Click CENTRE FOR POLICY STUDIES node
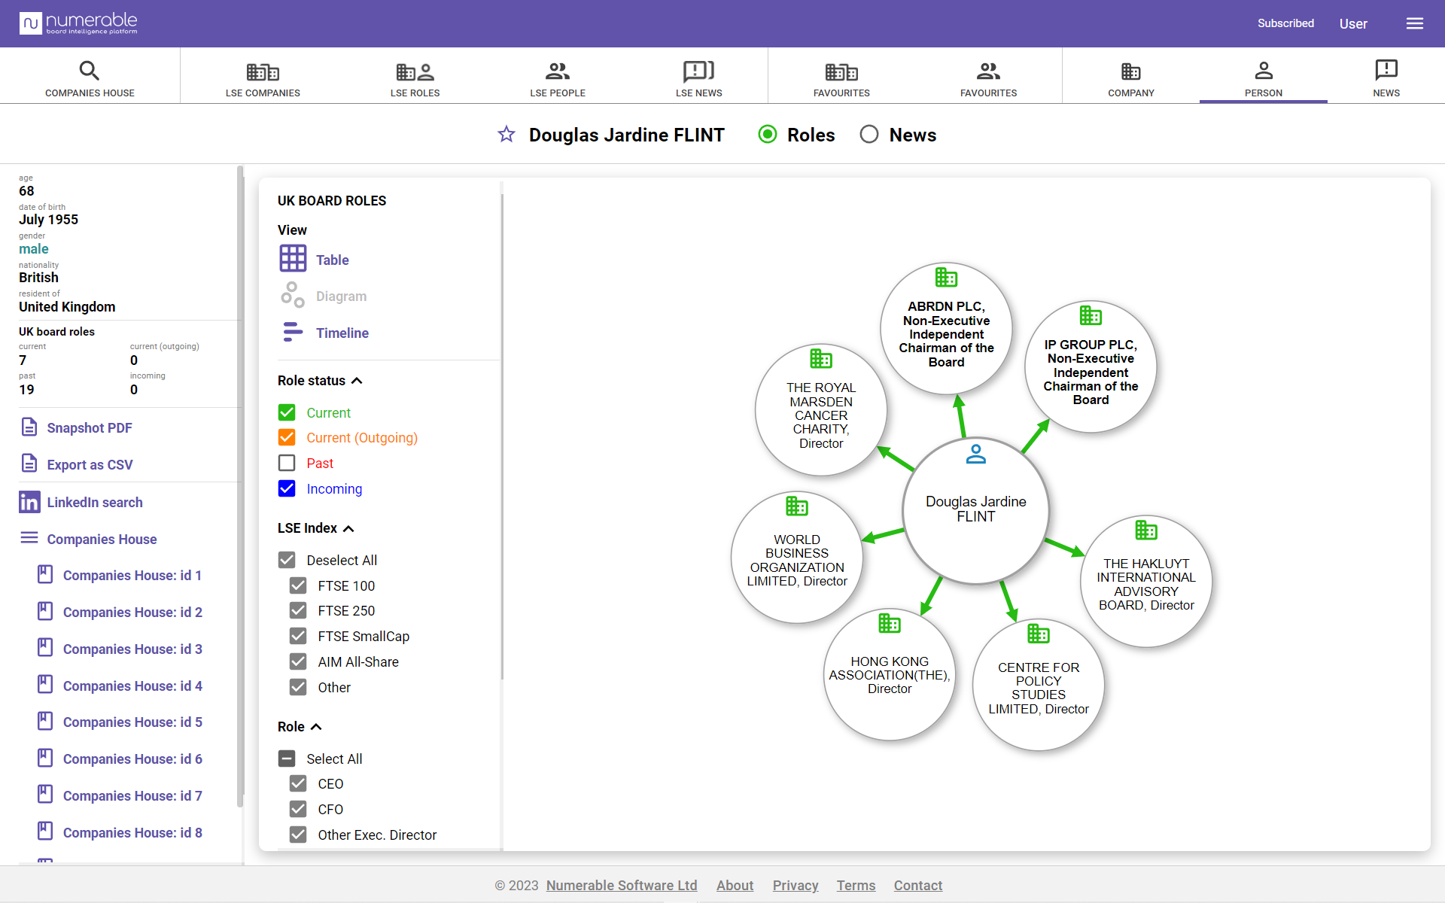The width and height of the screenshot is (1445, 903). coord(1039,685)
